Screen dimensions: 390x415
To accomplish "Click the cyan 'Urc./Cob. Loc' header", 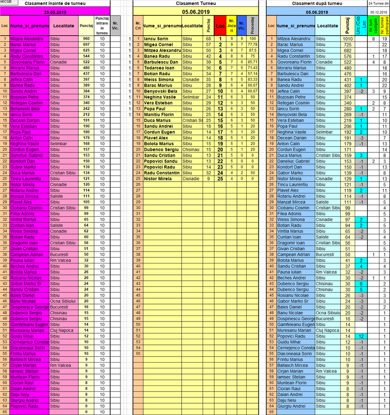I will [x=361, y=25].
